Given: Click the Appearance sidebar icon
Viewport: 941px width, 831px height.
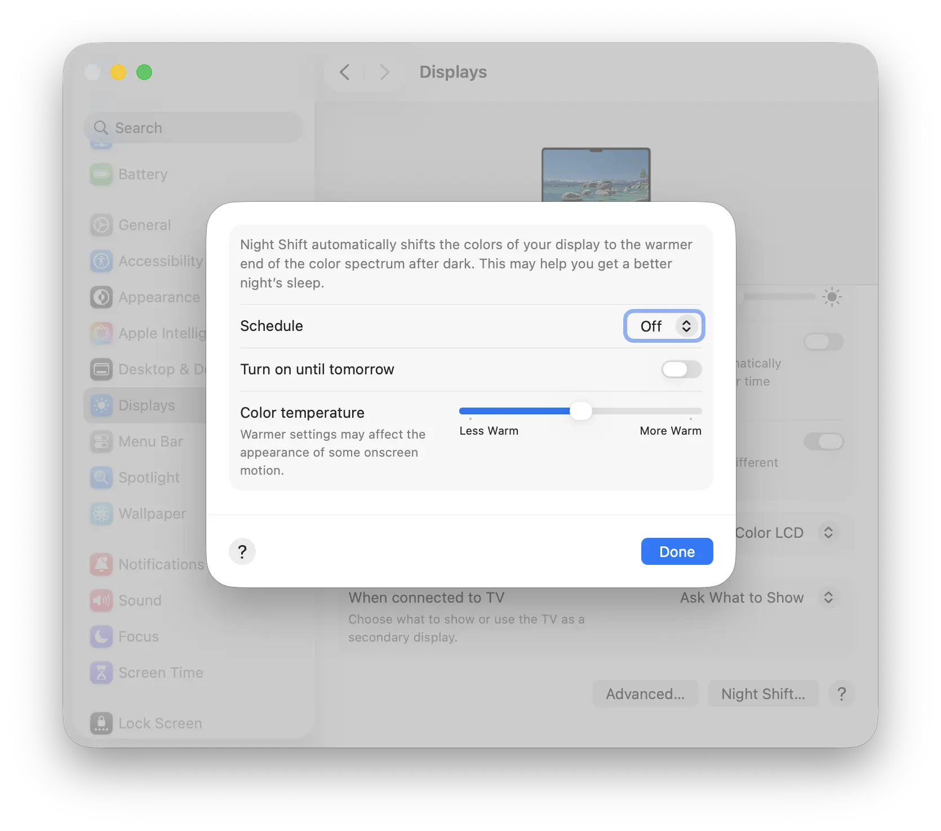Looking at the screenshot, I should [x=101, y=297].
